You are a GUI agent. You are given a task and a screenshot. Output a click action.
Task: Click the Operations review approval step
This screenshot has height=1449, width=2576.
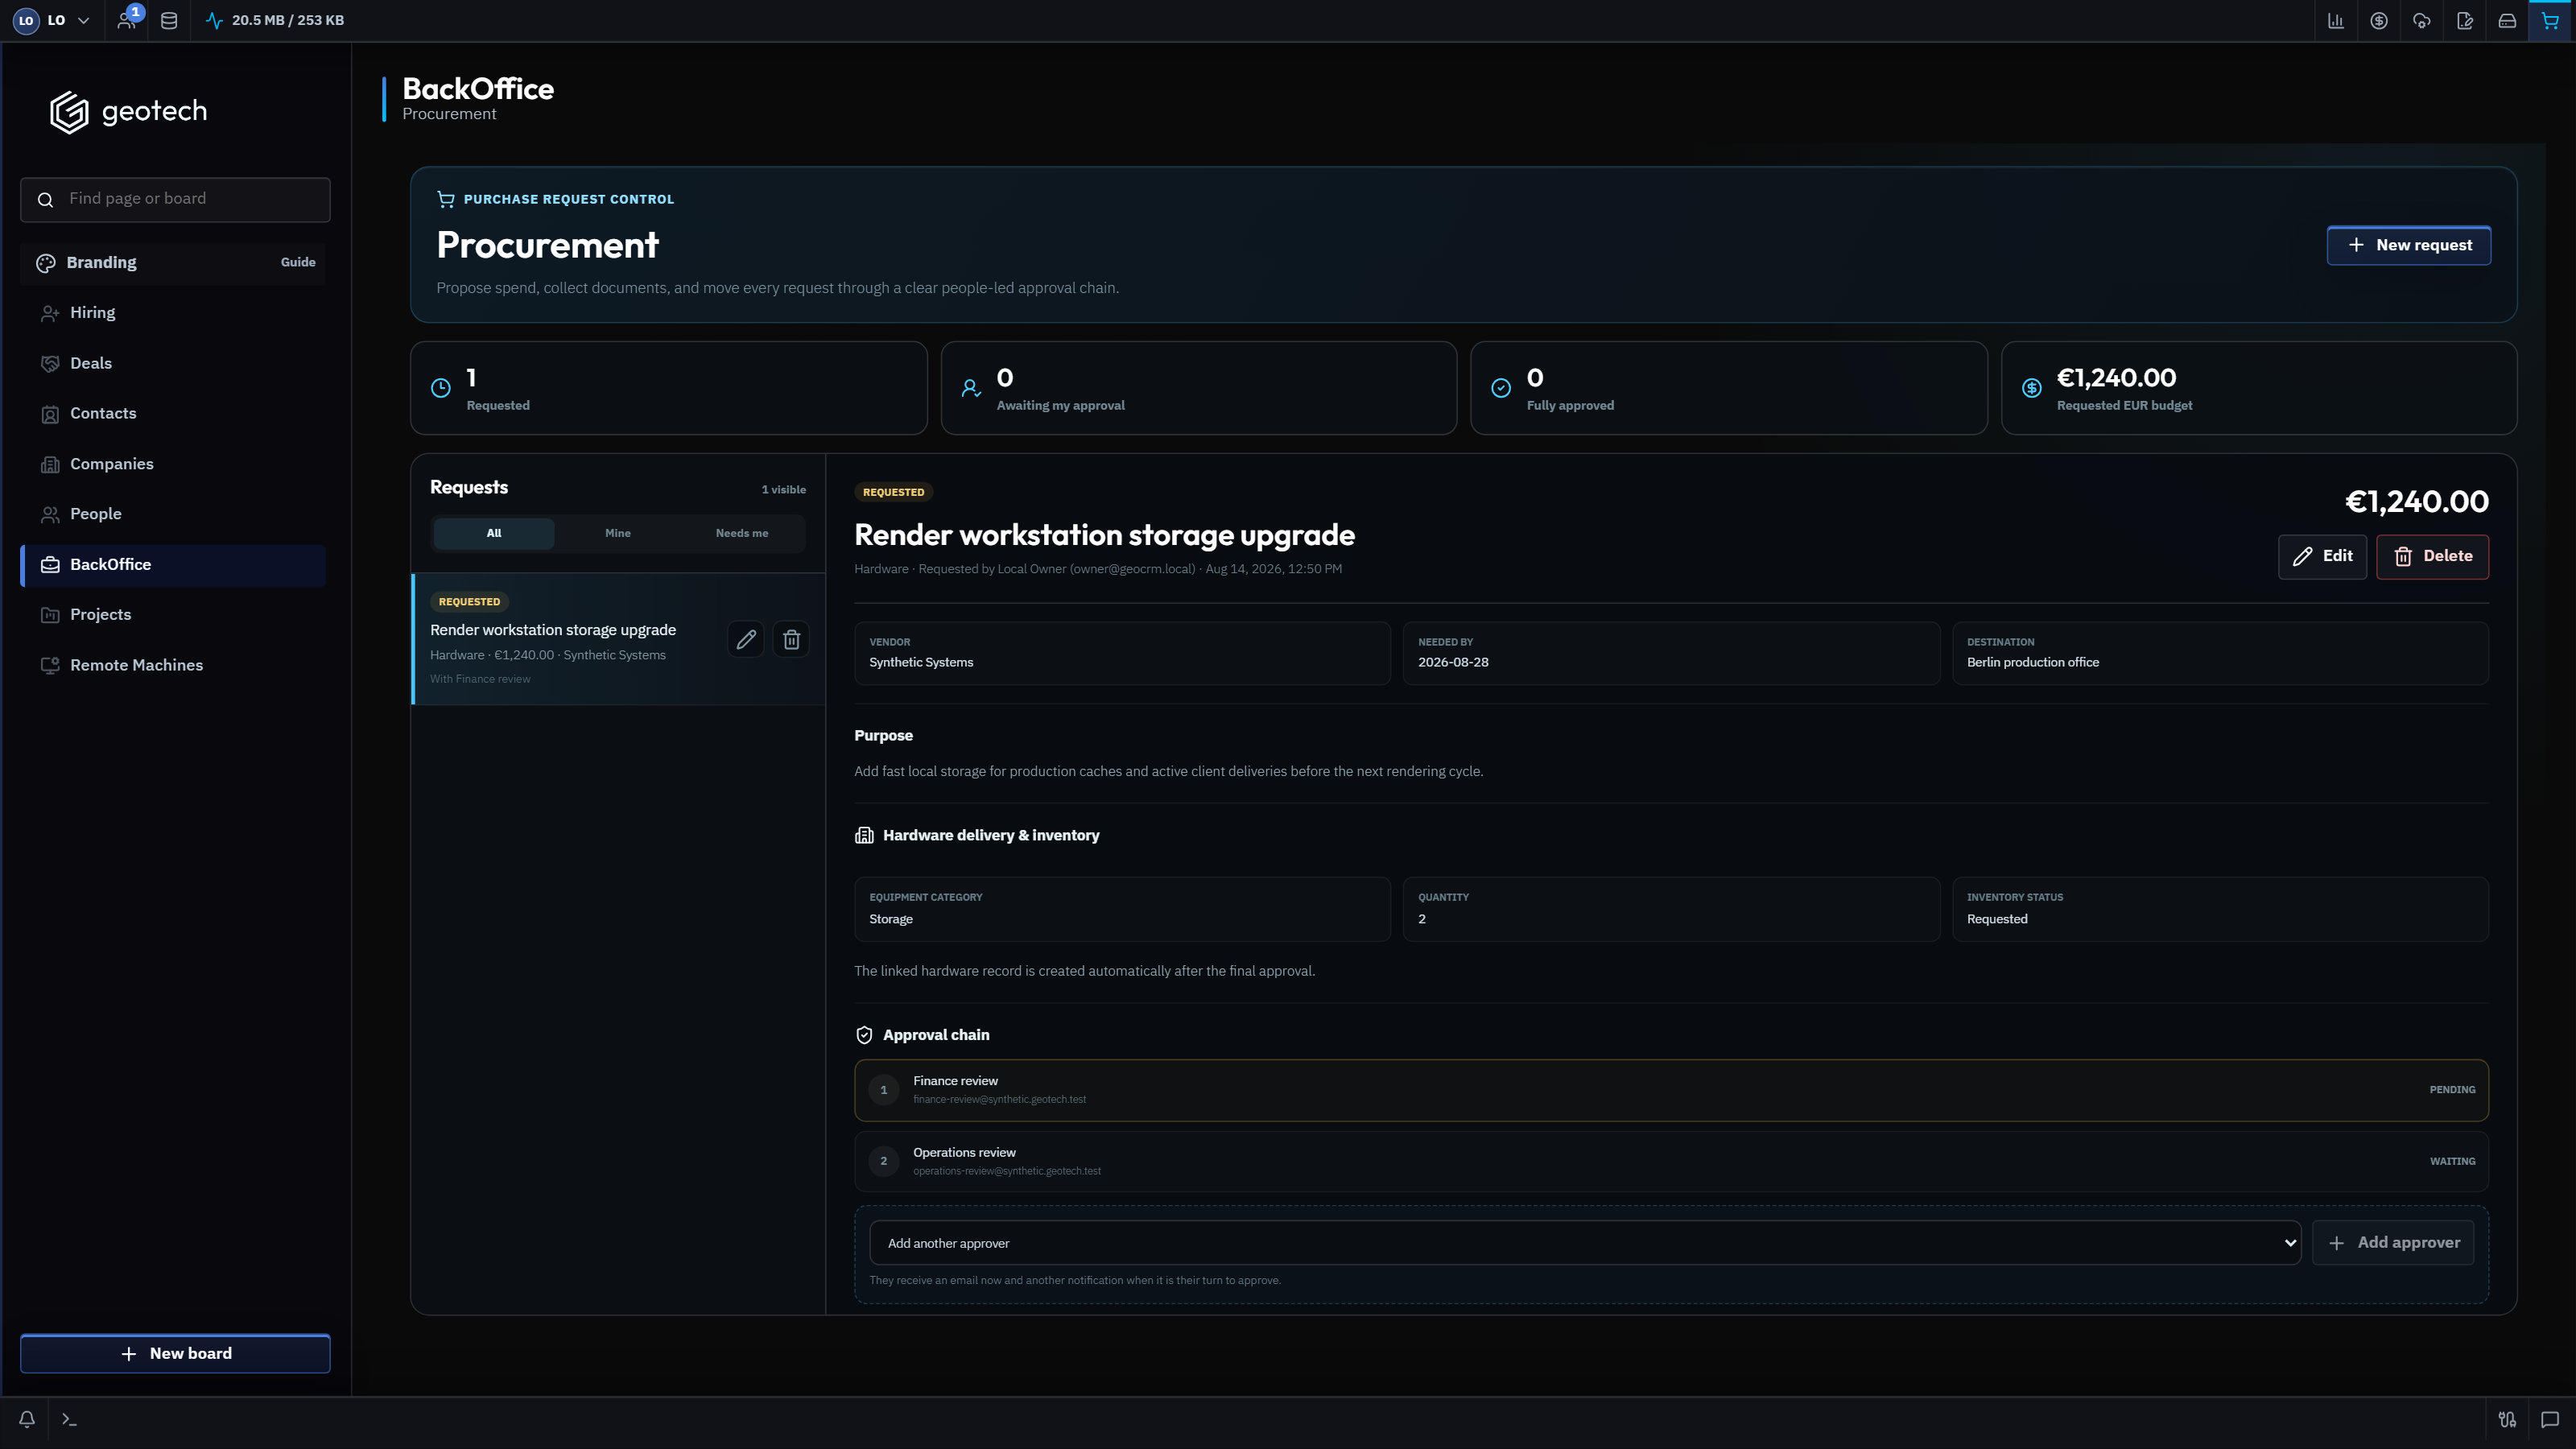[x=1671, y=1161]
